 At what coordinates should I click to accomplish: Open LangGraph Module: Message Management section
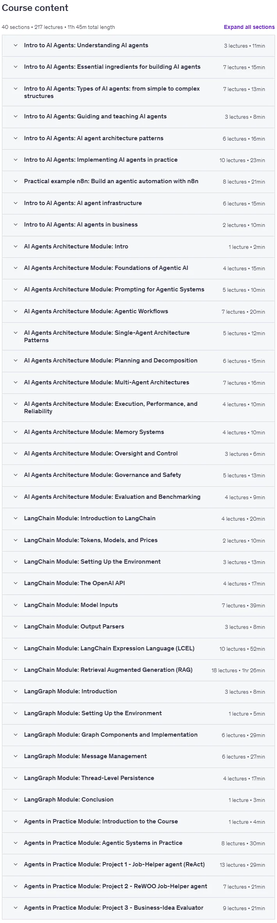[x=138, y=756]
